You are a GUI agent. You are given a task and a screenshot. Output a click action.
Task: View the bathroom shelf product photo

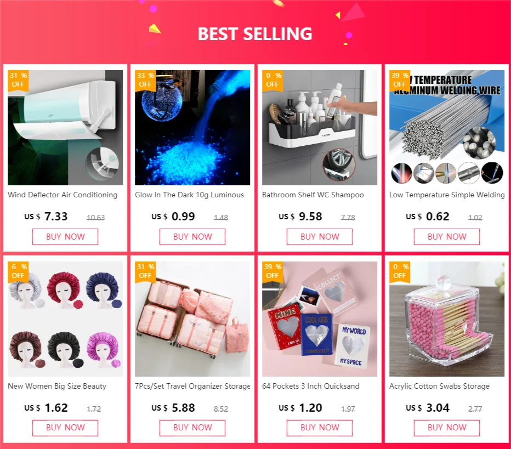coord(320,128)
